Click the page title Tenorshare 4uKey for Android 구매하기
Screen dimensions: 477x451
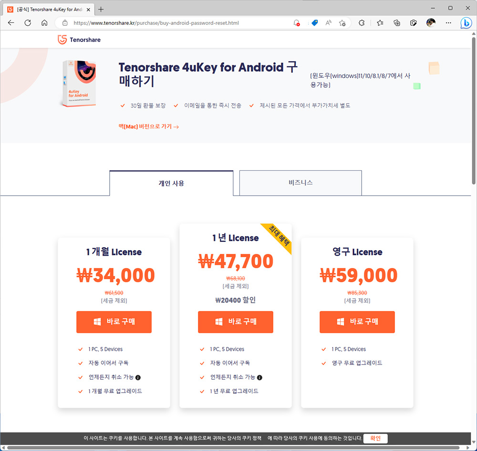coord(208,74)
